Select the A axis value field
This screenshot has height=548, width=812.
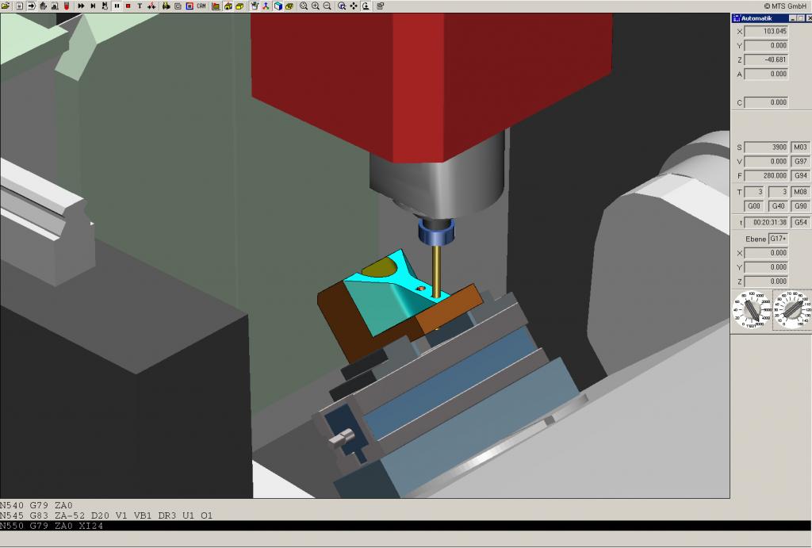(x=767, y=74)
